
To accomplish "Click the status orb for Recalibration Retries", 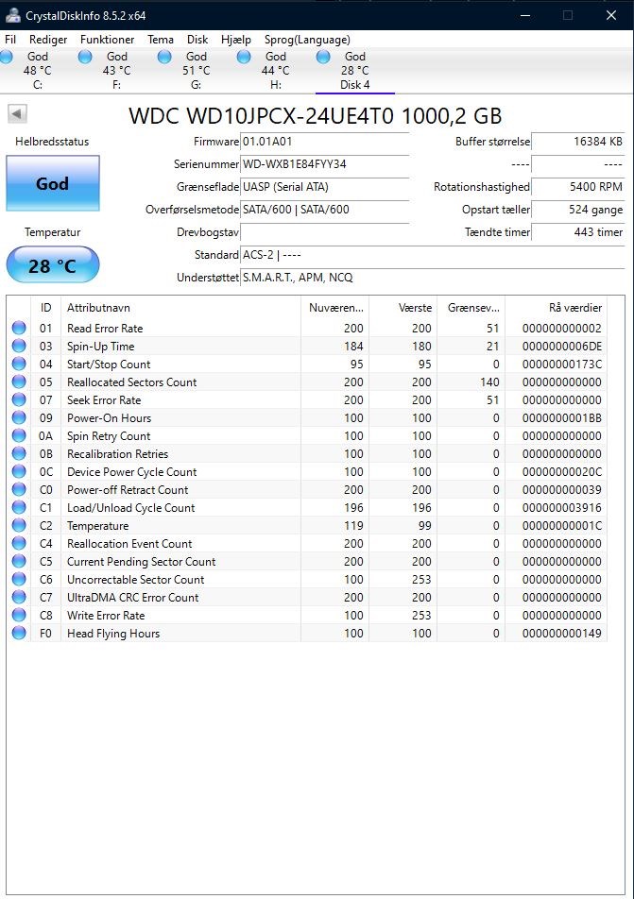I will (x=19, y=453).
